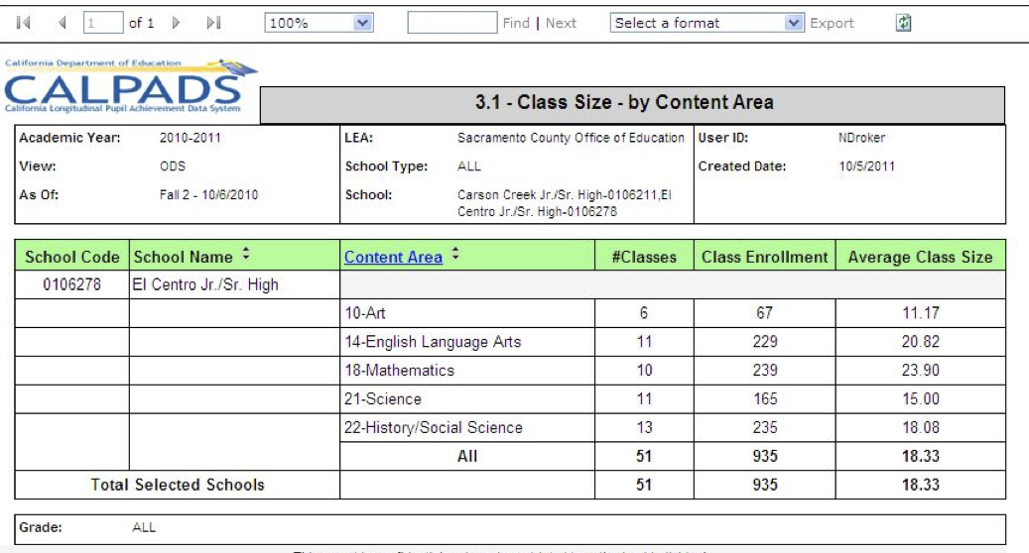Click Mathematics class count 10
The width and height of the screenshot is (1029, 553).
pyautogui.click(x=644, y=371)
